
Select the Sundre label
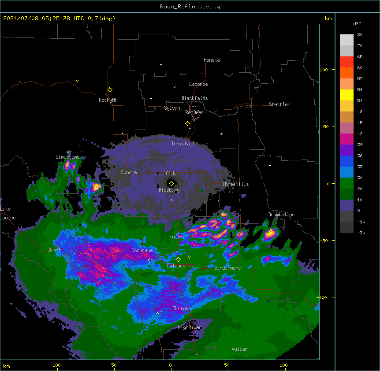coord(129,172)
